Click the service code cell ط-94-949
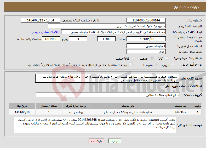Image resolution: width=206 pixels, height=148 pixels. pyautogui.click(x=181, y=112)
